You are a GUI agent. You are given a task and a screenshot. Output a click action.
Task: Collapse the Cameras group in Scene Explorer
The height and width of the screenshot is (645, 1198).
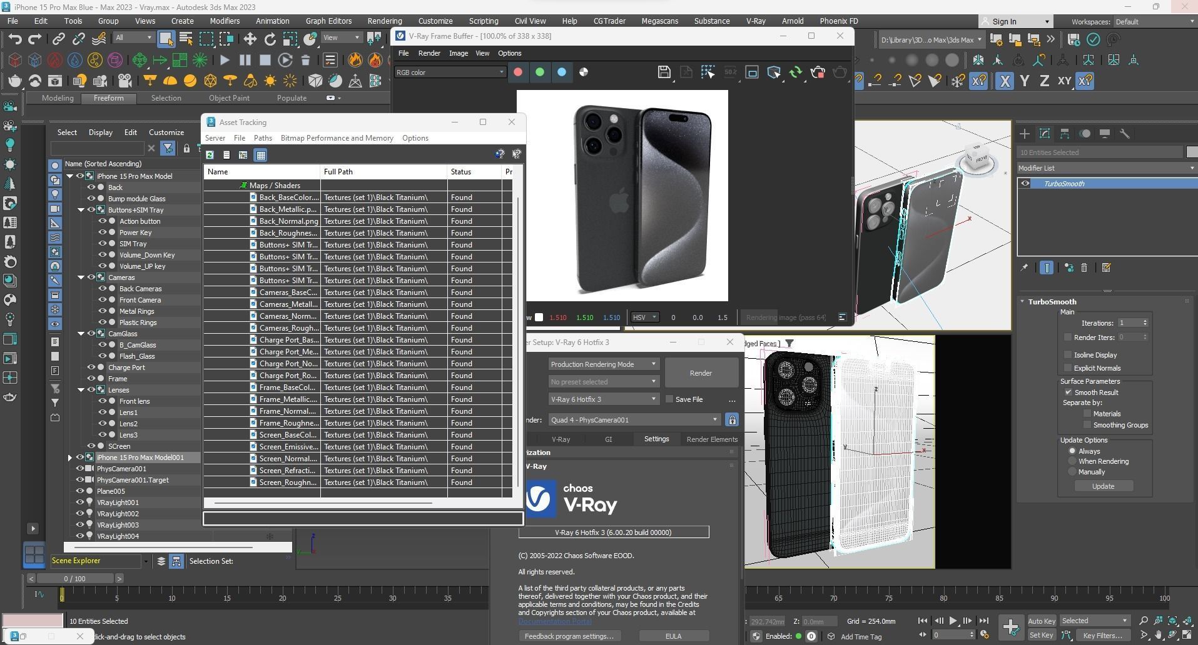pyautogui.click(x=81, y=277)
